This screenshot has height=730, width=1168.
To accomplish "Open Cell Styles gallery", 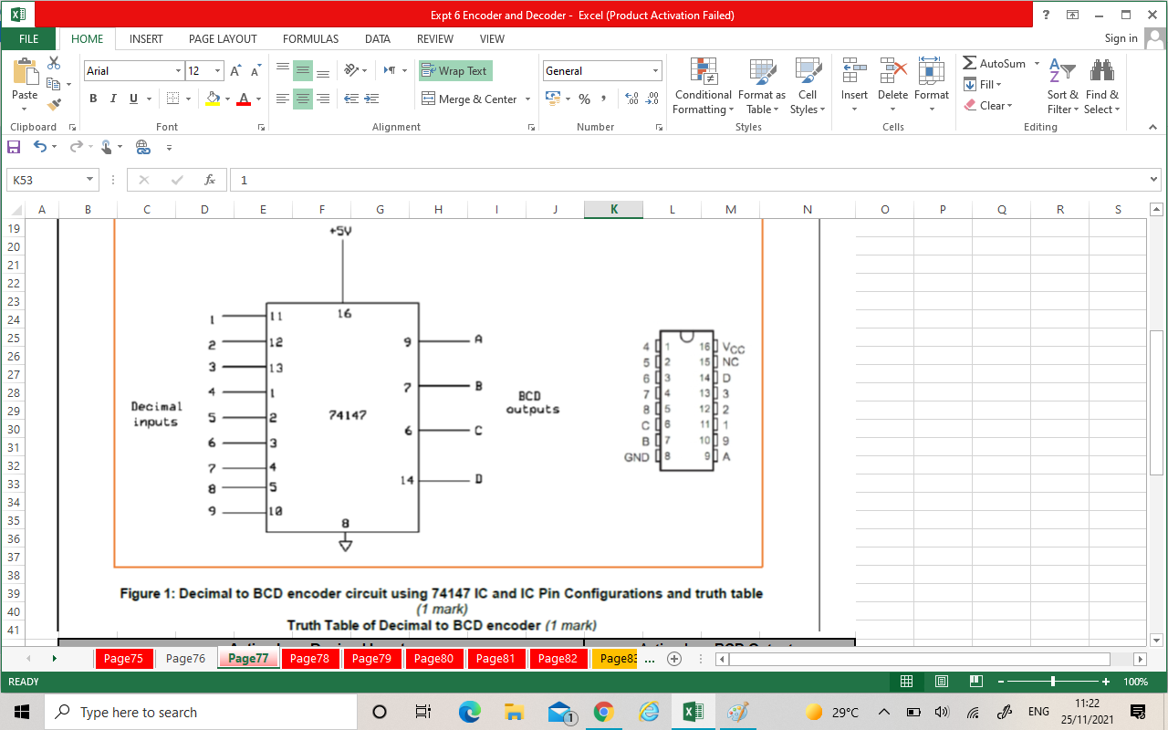I will click(808, 87).
